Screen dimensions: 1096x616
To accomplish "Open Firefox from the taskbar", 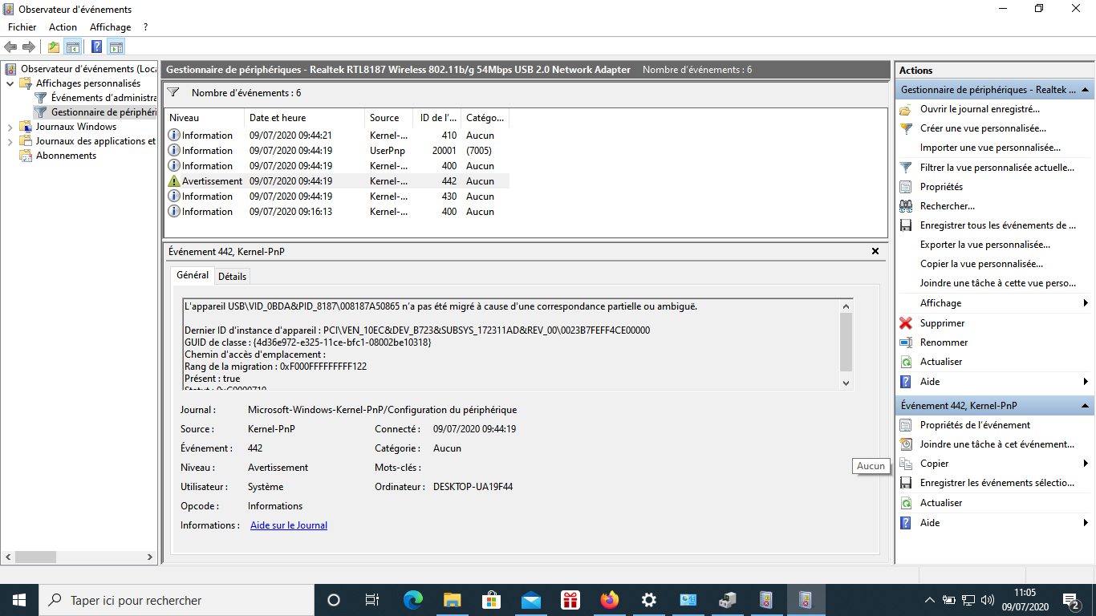I will (610, 600).
